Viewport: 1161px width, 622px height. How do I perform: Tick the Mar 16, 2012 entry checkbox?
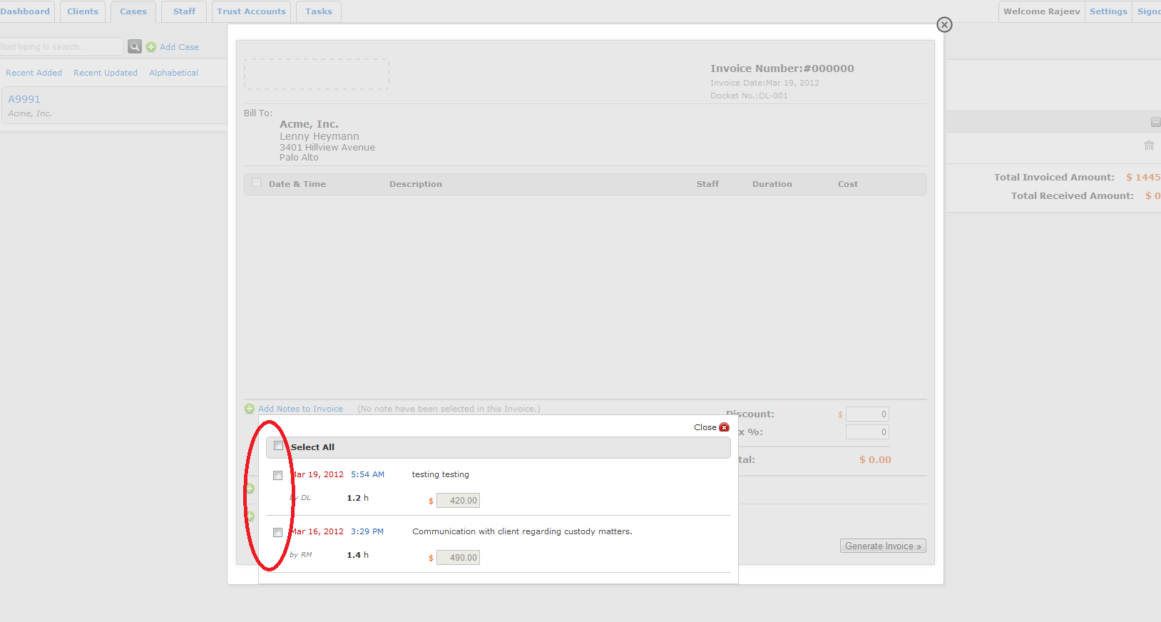click(278, 532)
